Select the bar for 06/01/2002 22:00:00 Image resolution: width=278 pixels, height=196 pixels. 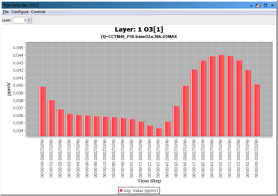pos(239,98)
